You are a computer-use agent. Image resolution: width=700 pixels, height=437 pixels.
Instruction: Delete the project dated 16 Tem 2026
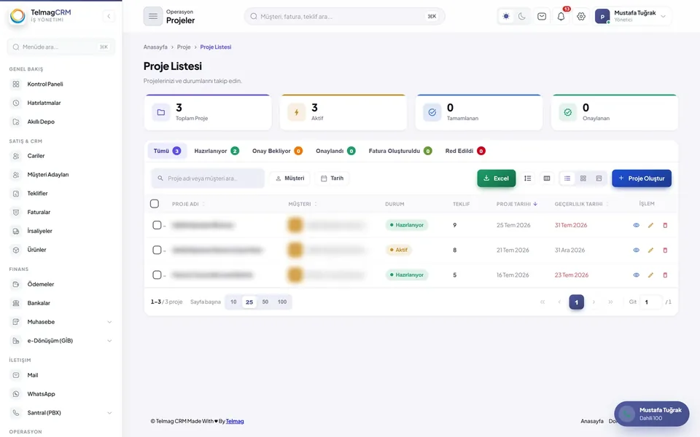665,275
